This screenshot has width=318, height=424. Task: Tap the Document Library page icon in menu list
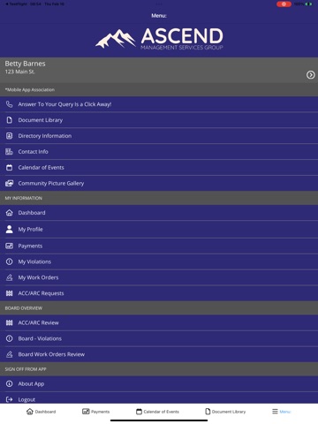tap(10, 120)
